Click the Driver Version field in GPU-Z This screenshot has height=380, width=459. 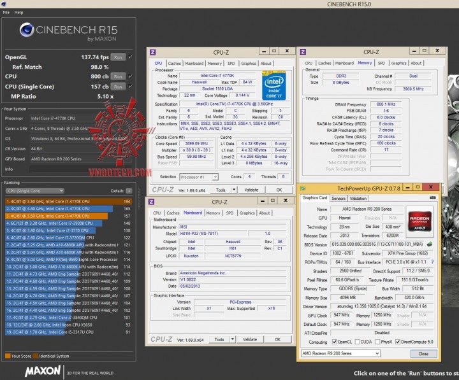point(381,306)
